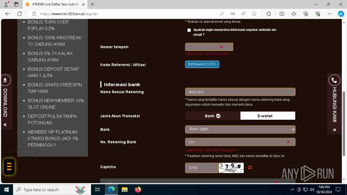Click the Diperlukan minimal 8 karakter error
The width and height of the screenshot is (347, 195).
coord(211,150)
